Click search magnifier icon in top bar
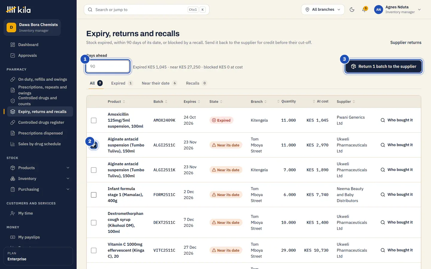 point(90,10)
